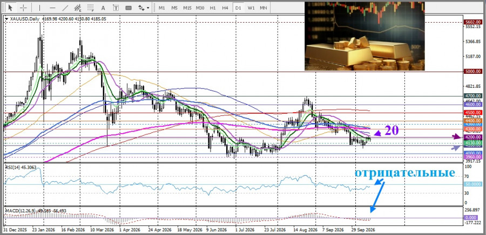Switch to M5 timeframe
Screen dimensions: 486x235
click(x=174, y=8)
